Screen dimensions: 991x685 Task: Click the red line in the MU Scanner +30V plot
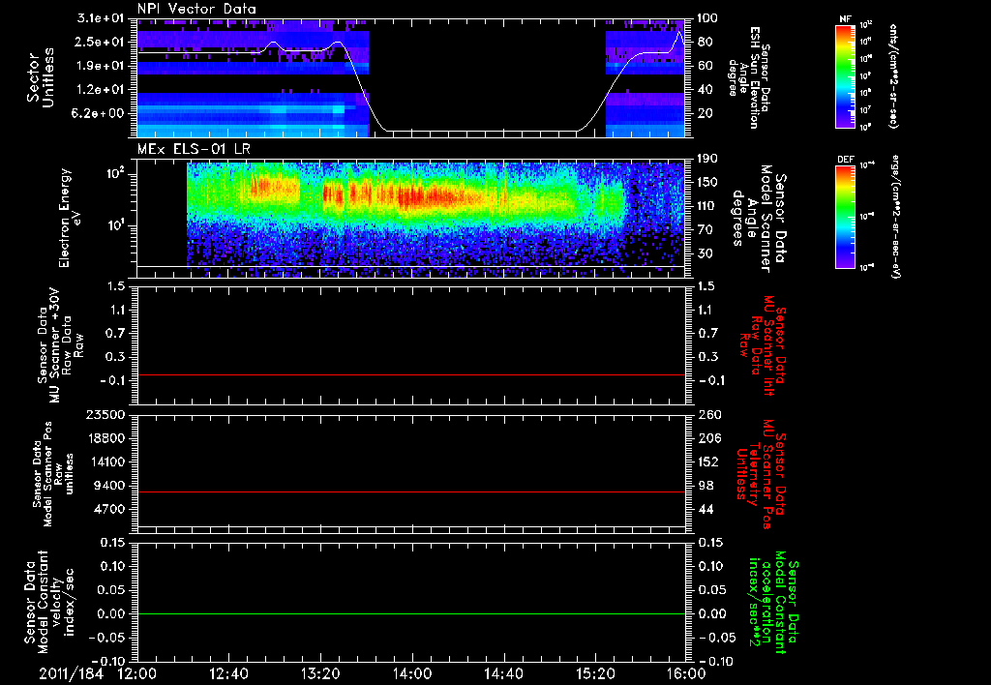tap(411, 374)
